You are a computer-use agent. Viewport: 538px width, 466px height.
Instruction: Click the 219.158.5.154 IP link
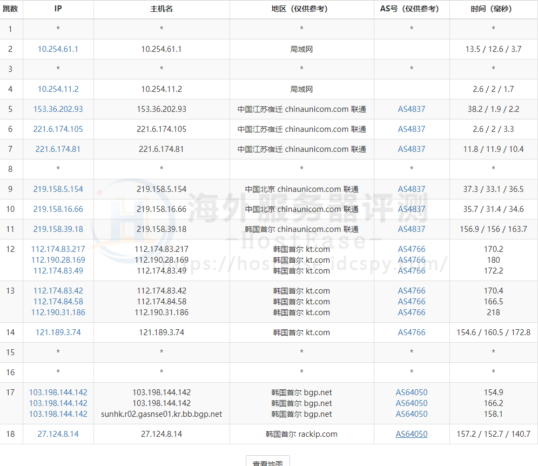coord(58,189)
